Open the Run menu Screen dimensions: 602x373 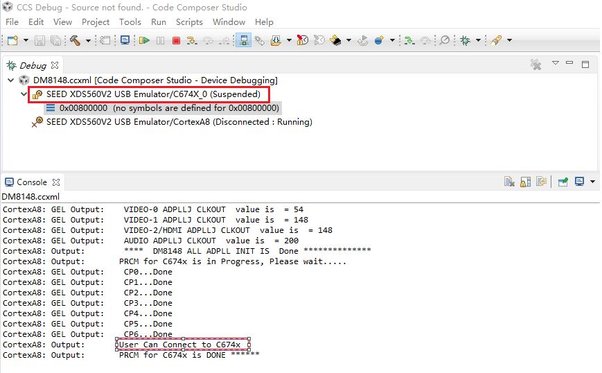(x=159, y=22)
